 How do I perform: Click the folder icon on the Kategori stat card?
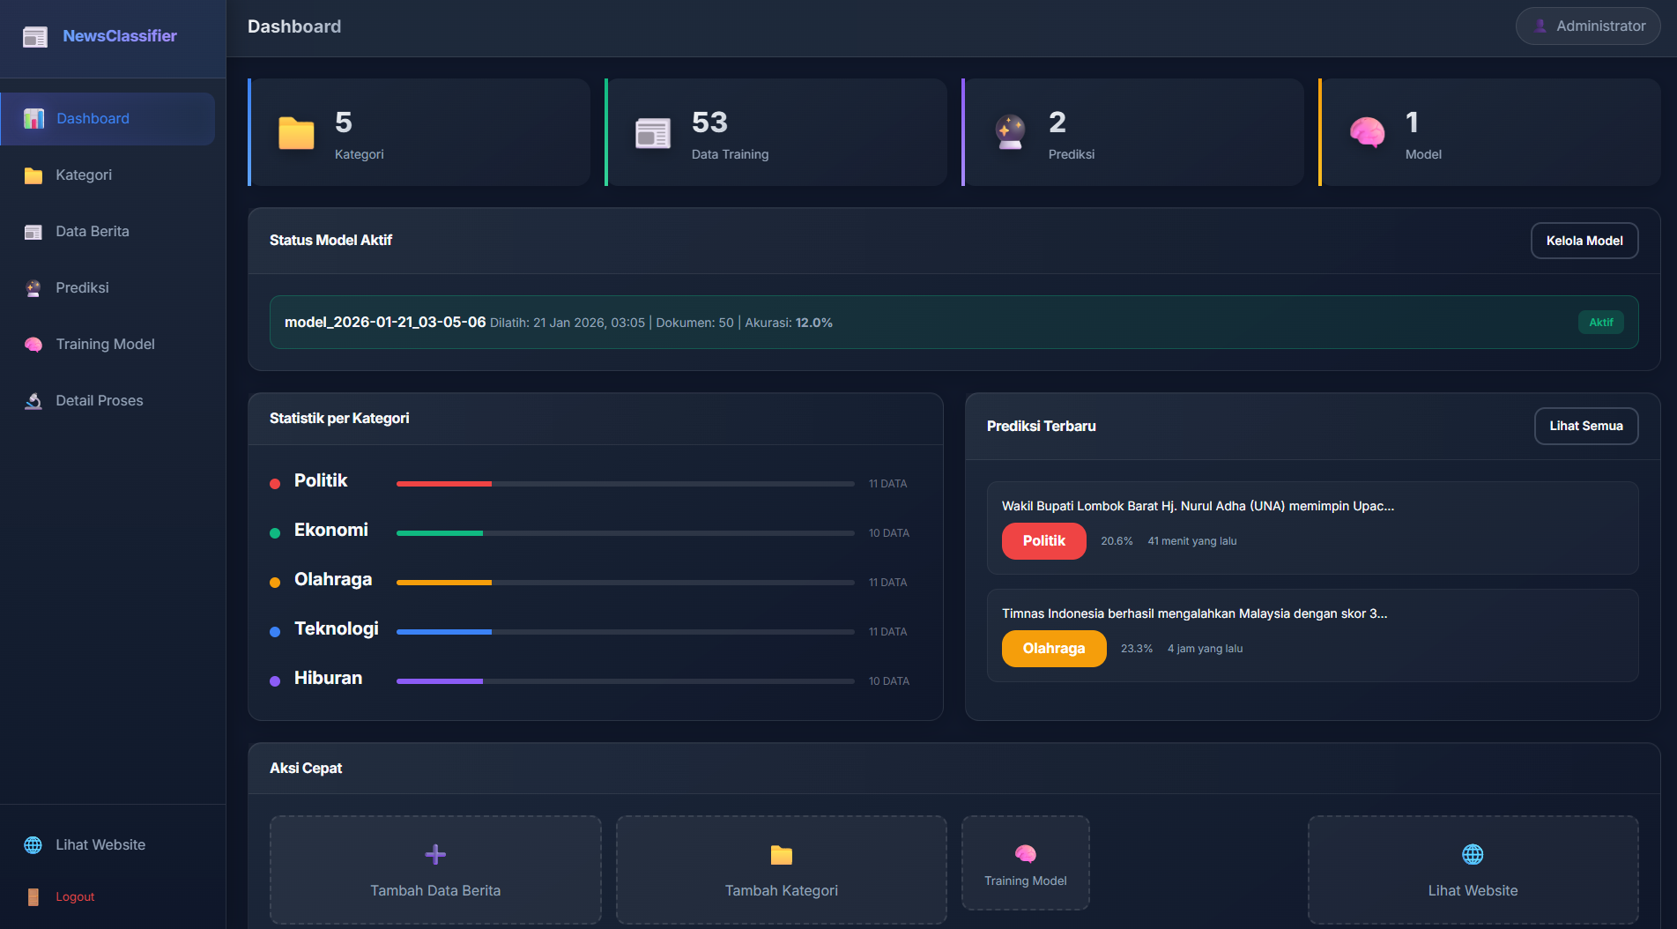(296, 133)
